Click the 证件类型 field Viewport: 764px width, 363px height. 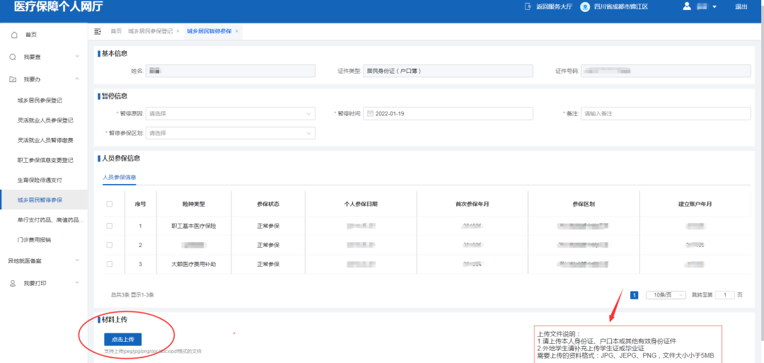pyautogui.click(x=448, y=71)
